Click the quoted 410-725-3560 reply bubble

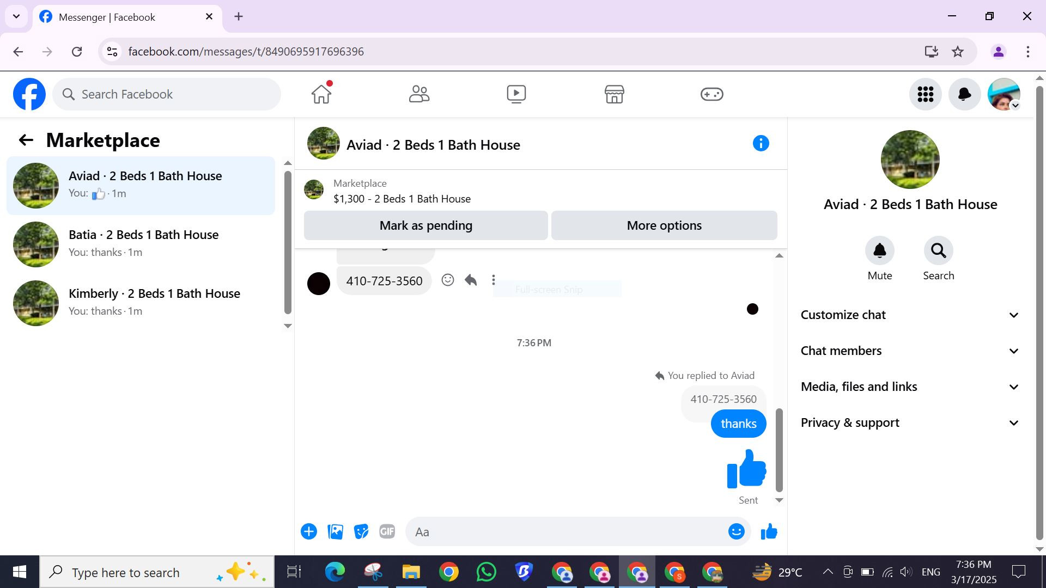coord(723,399)
